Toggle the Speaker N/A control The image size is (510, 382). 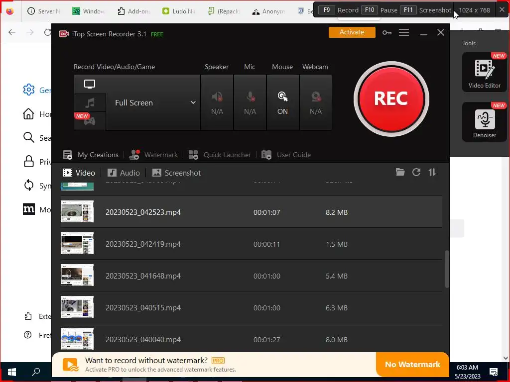(x=217, y=102)
